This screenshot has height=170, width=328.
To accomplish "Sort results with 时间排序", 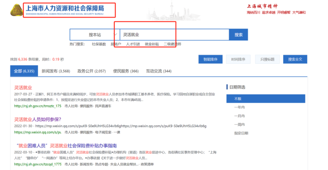I will (x=238, y=59).
